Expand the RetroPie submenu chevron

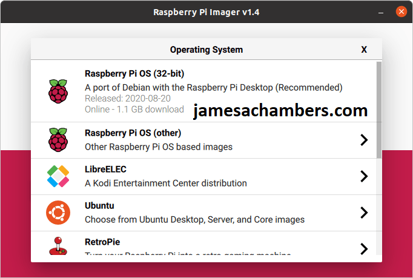[364, 248]
